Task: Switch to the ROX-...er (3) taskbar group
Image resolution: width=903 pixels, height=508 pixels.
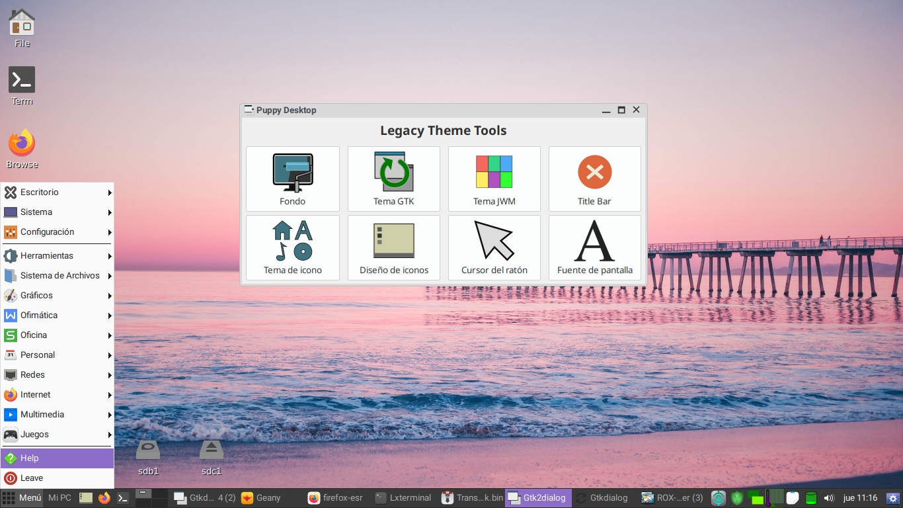Action: [672, 498]
